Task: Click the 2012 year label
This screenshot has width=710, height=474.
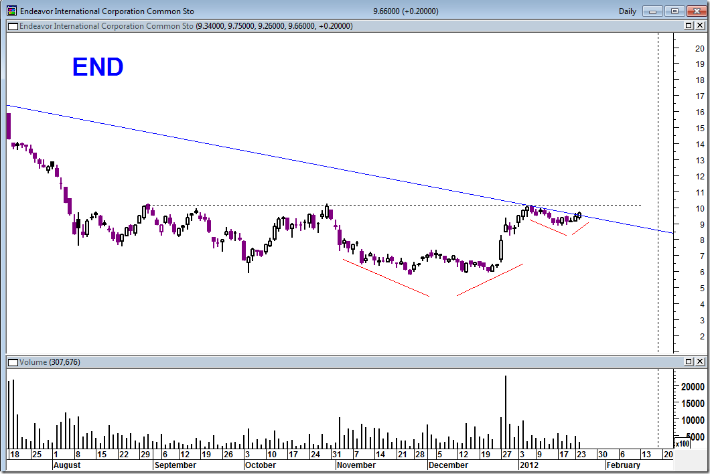Action: pyautogui.click(x=529, y=465)
